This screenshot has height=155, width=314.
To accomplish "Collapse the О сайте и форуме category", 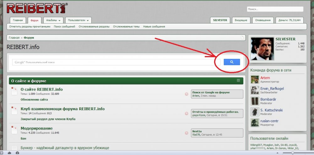I will 238,81.
